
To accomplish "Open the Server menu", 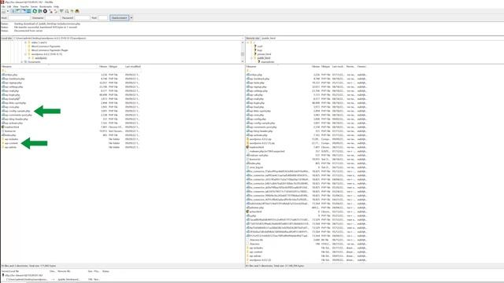I will 34,6.
